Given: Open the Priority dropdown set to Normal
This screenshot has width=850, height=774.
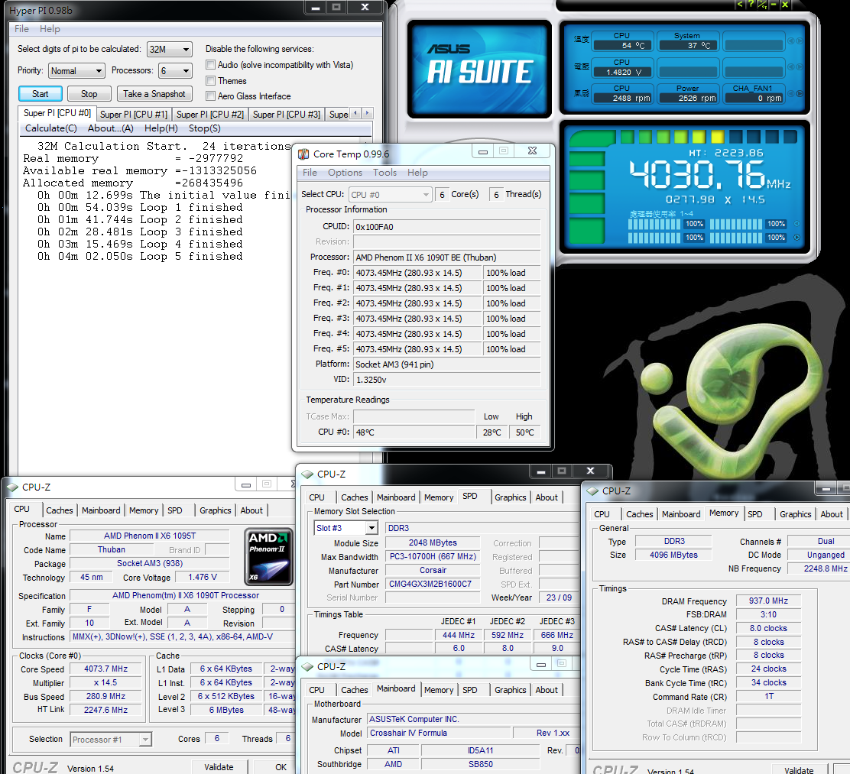Looking at the screenshot, I should (x=77, y=71).
